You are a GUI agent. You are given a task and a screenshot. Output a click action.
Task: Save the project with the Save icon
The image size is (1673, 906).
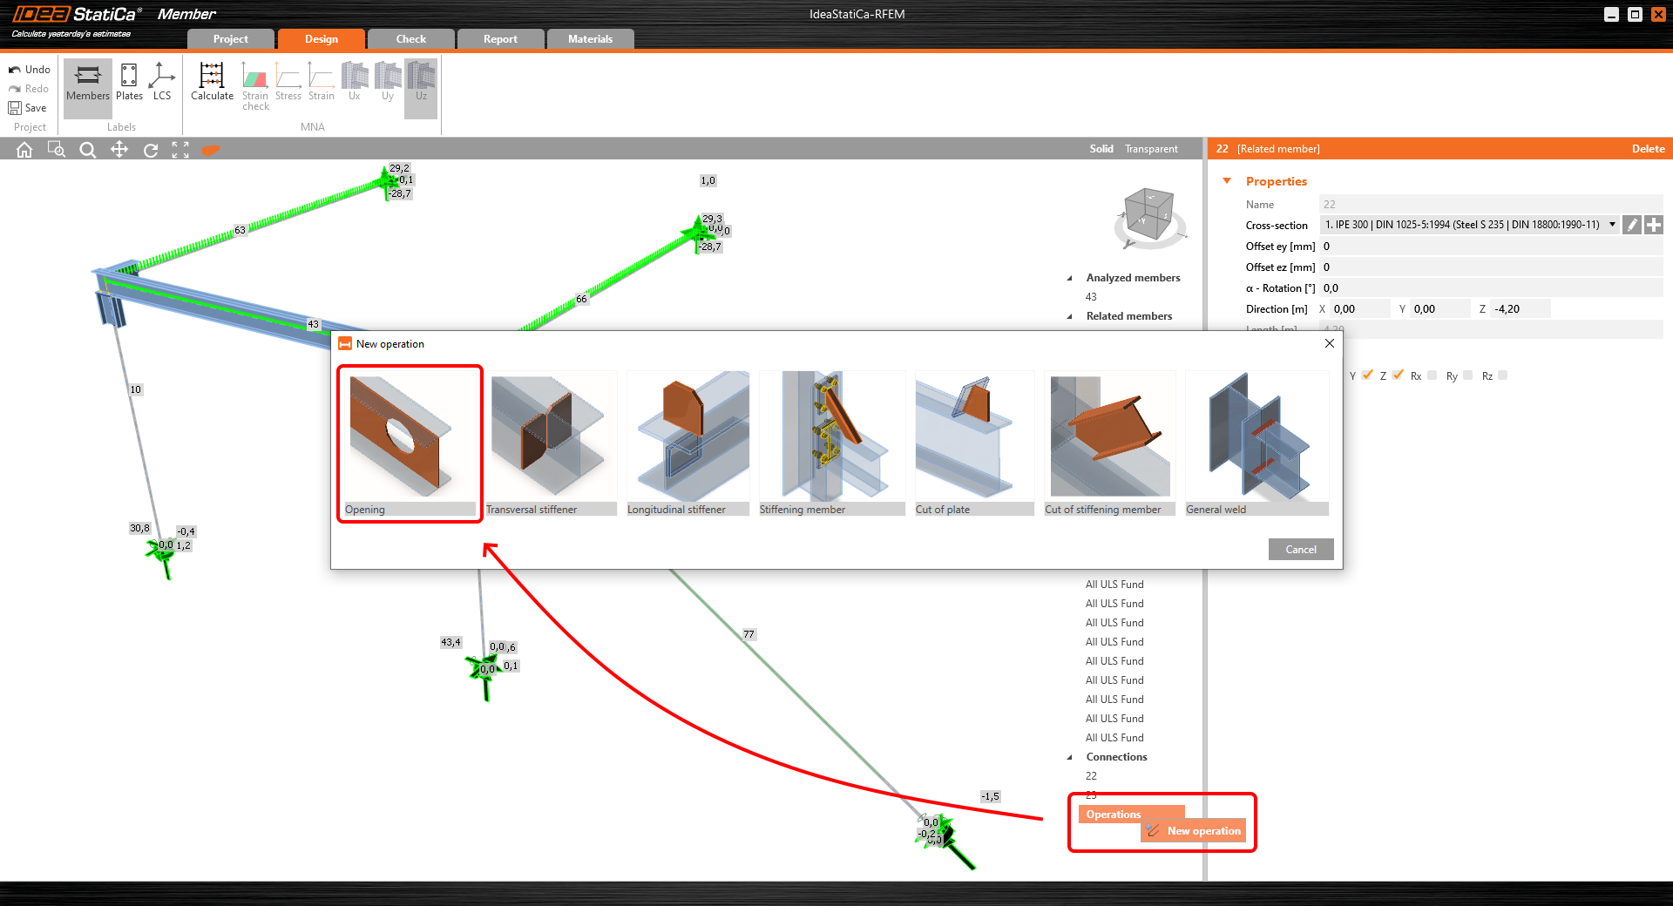[x=15, y=108]
